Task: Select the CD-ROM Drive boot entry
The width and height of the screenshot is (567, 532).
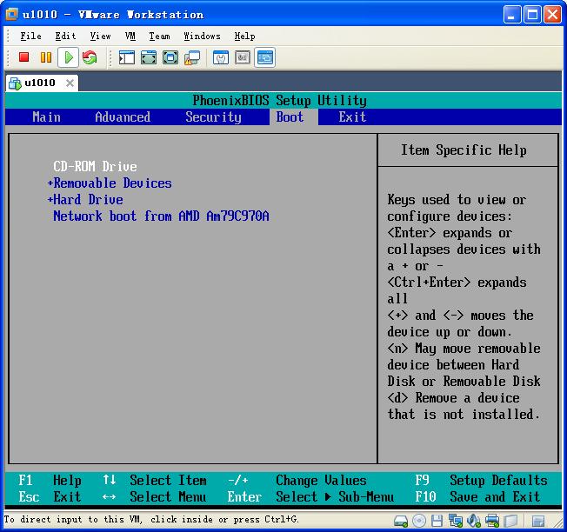Action: pyautogui.click(x=95, y=167)
